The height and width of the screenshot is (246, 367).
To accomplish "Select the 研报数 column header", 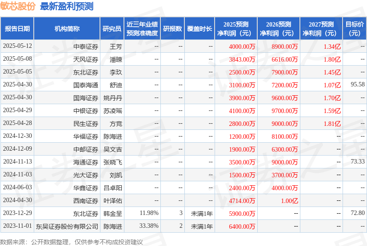I will click(x=172, y=28).
